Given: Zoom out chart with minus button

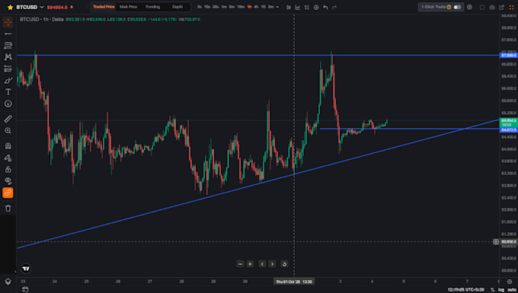Looking at the screenshot, I should [x=241, y=264].
